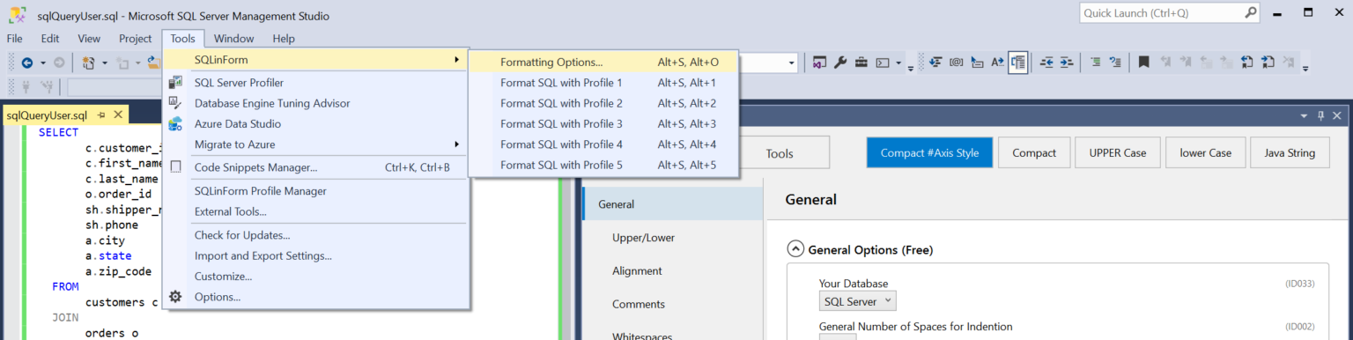The width and height of the screenshot is (1353, 340).
Task: Click the Complete Word icon
Action: click(998, 63)
